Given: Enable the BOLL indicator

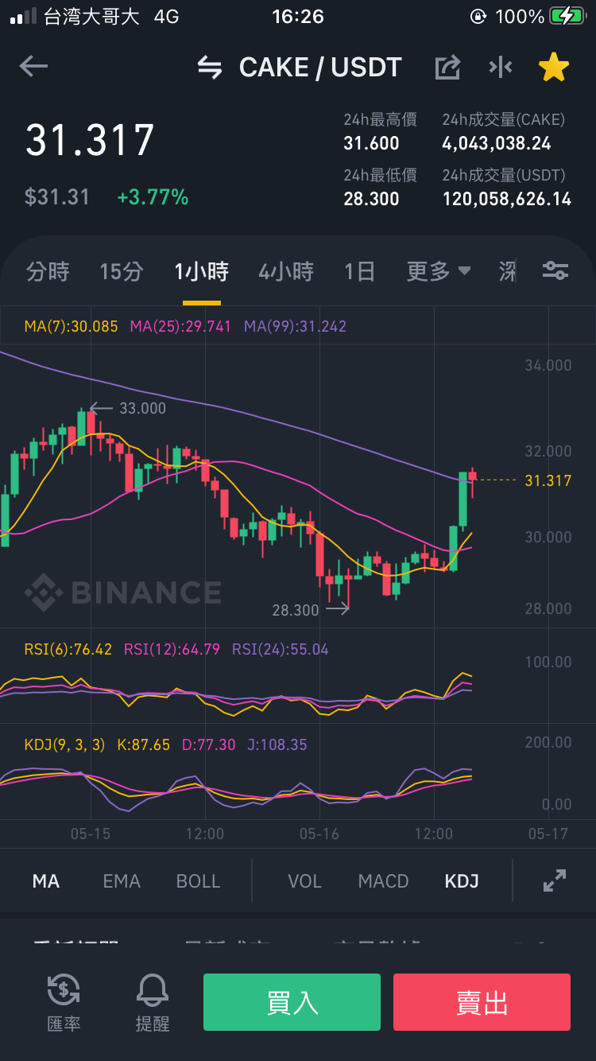Looking at the screenshot, I should [198, 881].
